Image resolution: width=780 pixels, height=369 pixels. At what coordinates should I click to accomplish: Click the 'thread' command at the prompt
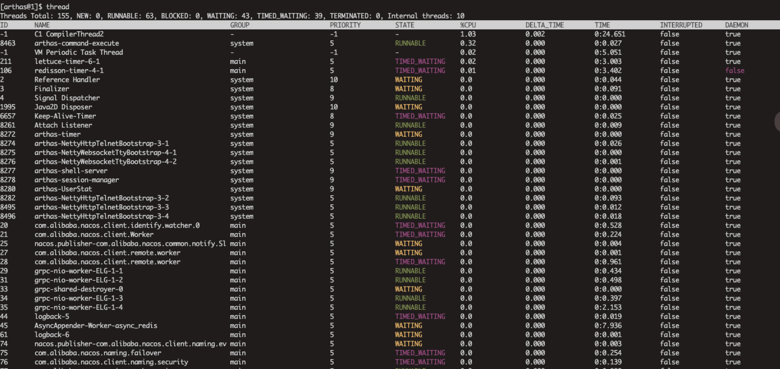pos(58,7)
